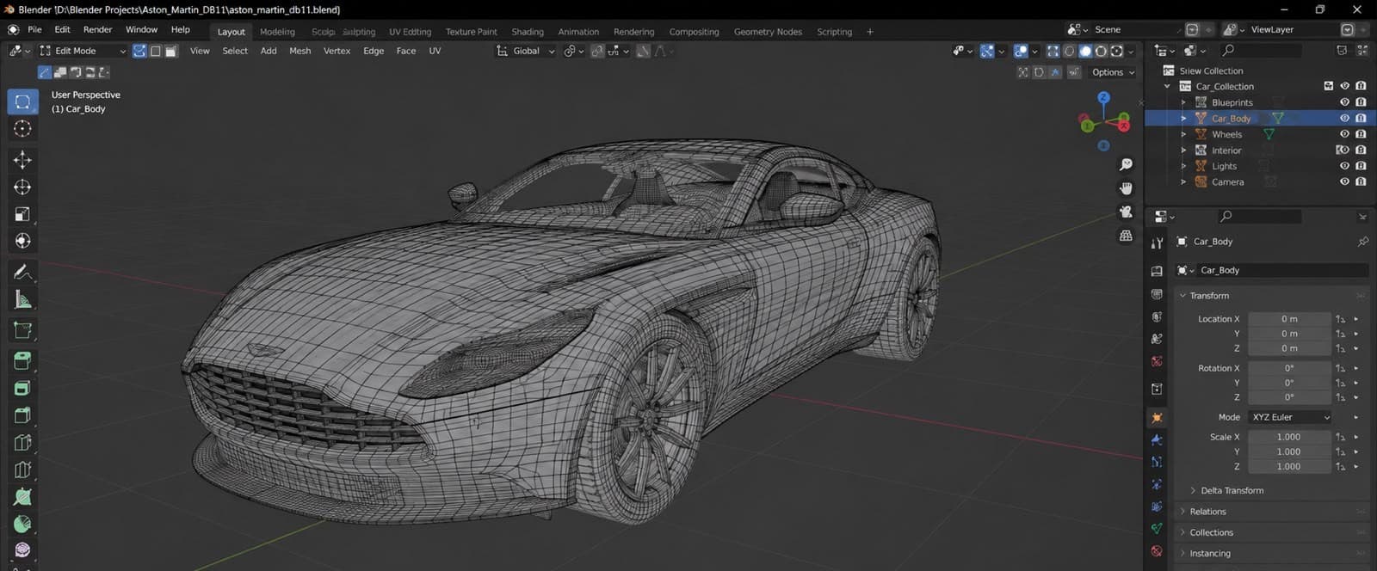Toggle Lights visibility eye icon

pyautogui.click(x=1344, y=166)
